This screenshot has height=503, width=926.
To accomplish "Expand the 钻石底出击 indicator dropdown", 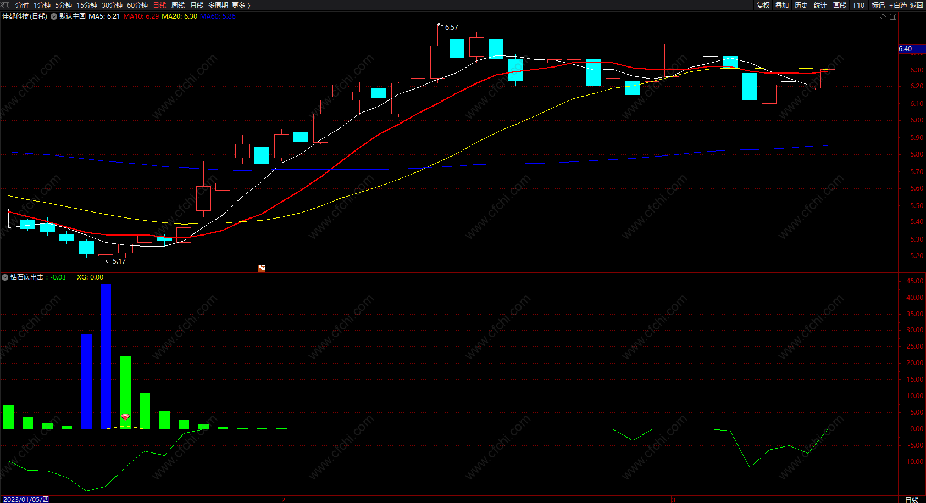I will click(5, 277).
